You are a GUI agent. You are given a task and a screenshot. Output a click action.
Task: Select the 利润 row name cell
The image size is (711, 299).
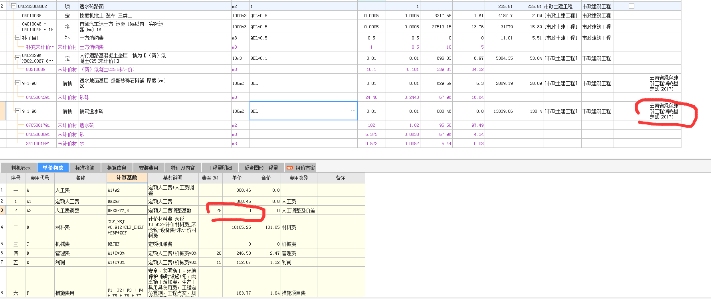(81, 262)
